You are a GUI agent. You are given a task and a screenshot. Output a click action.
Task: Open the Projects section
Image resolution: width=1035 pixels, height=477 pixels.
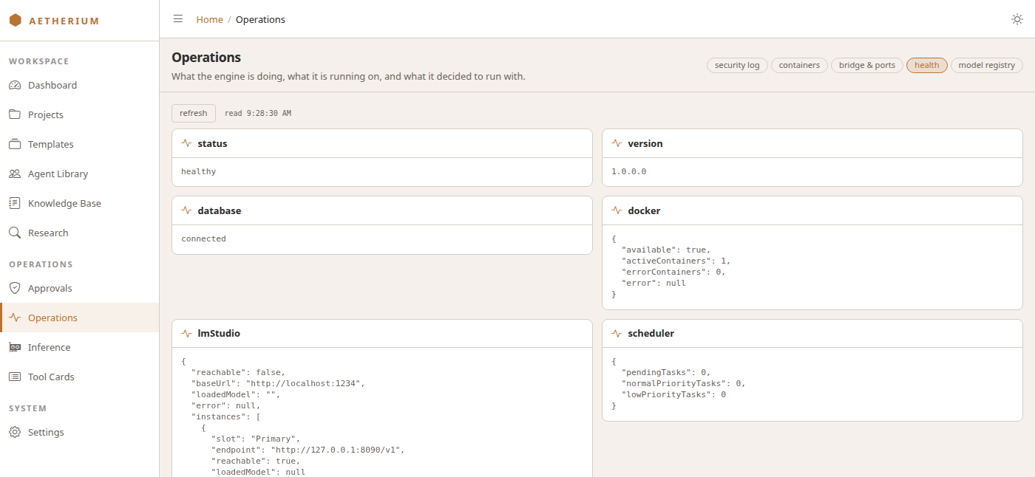click(79, 114)
